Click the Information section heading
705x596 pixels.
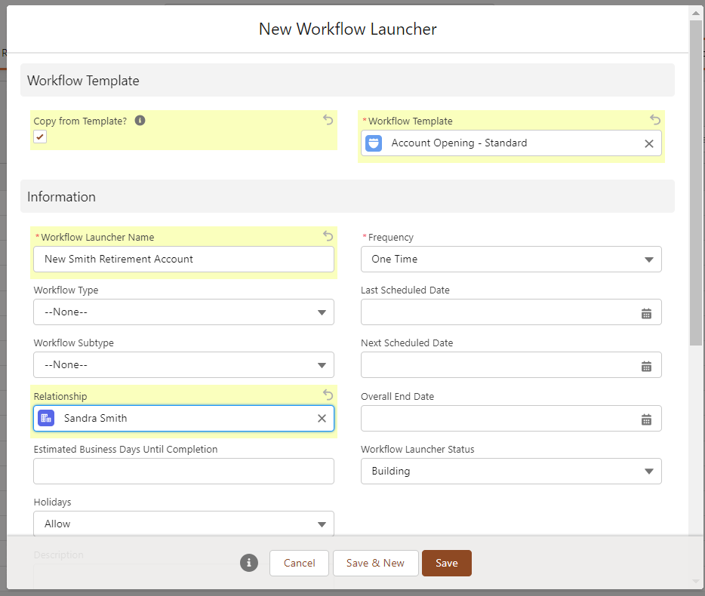61,197
